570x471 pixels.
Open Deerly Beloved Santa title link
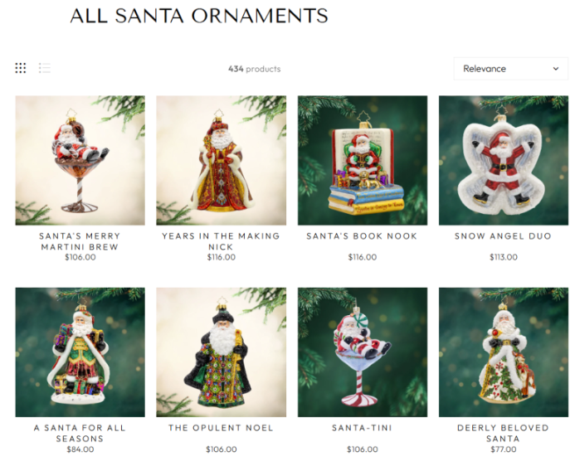[503, 433]
